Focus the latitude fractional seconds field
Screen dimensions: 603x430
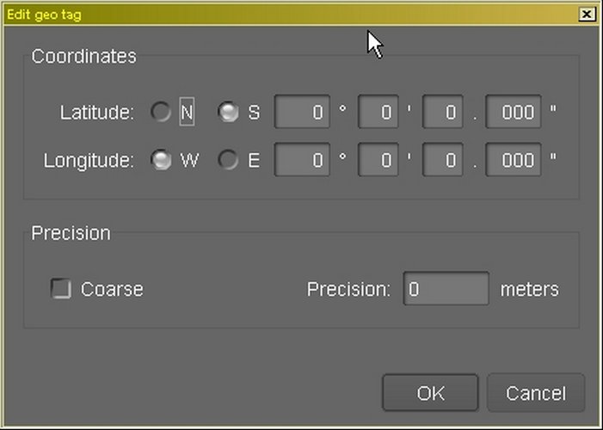(514, 113)
